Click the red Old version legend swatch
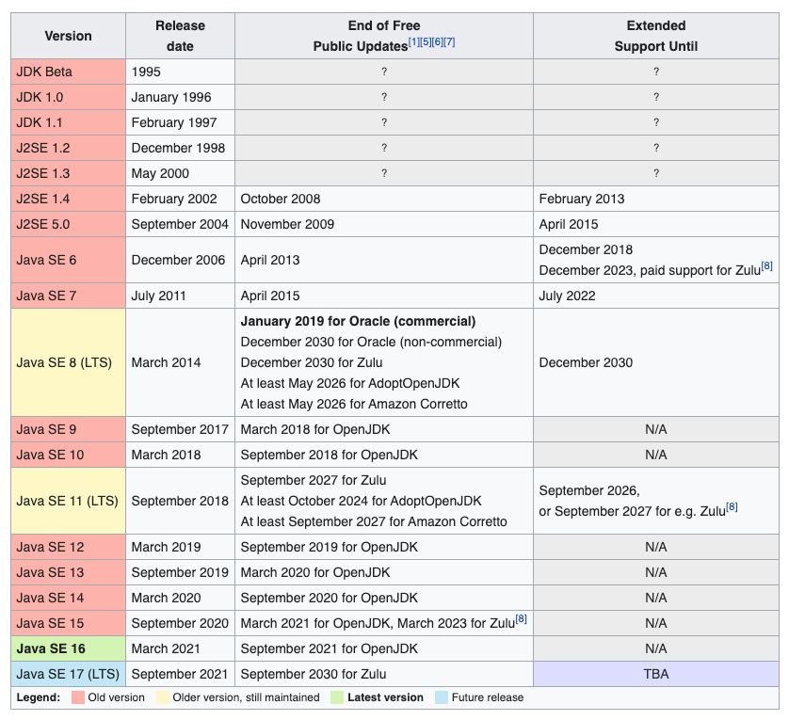Image resolution: width=789 pixels, height=720 pixels. coord(78,697)
